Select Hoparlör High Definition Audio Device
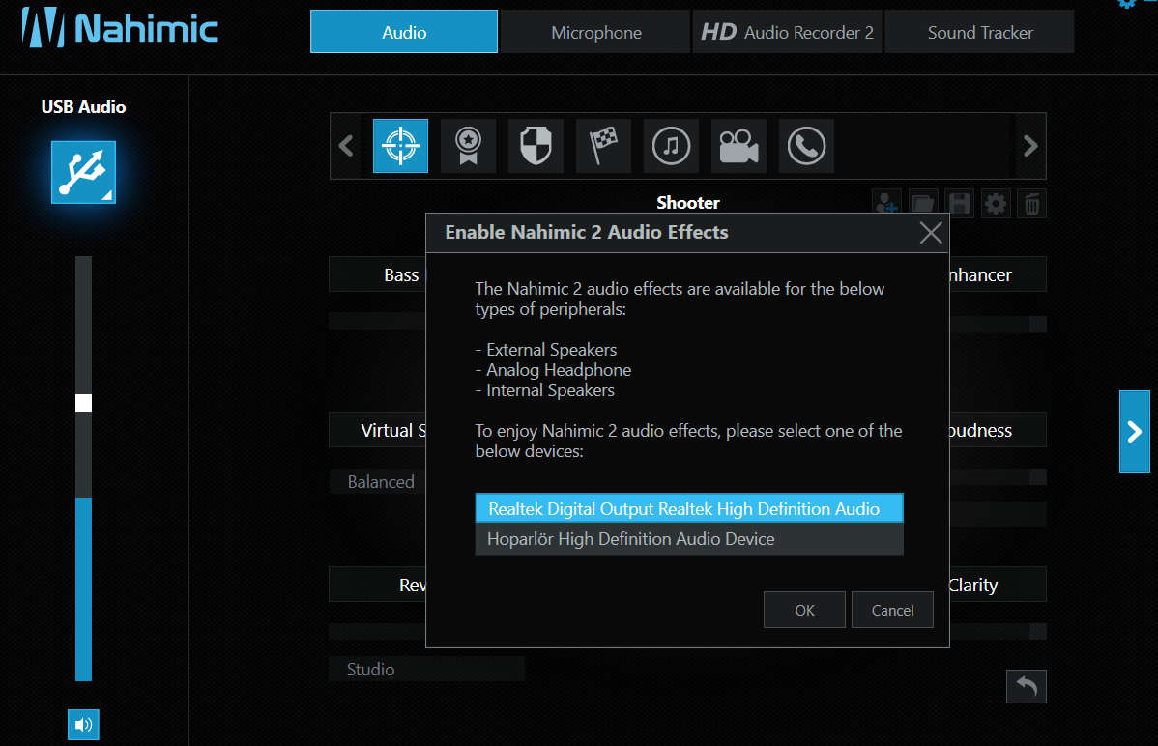Screen dimensions: 1158x746 pos(689,539)
